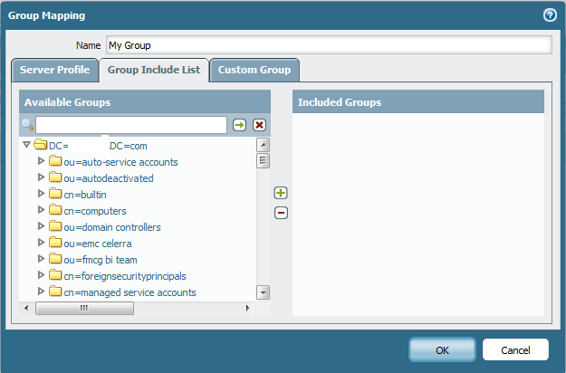Click the vertical scrollbar down arrow
566x373 pixels.
pyautogui.click(x=264, y=292)
